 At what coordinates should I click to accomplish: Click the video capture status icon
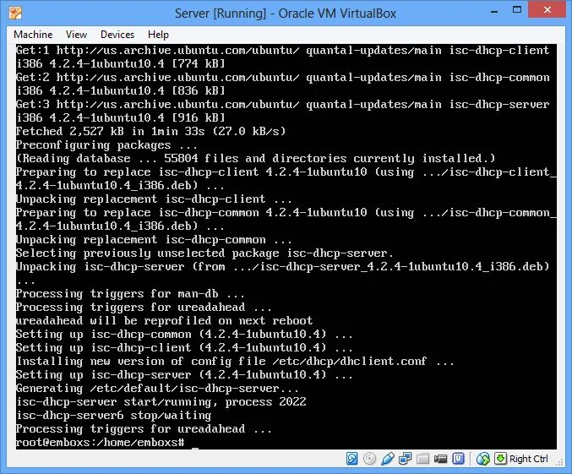tap(441, 459)
